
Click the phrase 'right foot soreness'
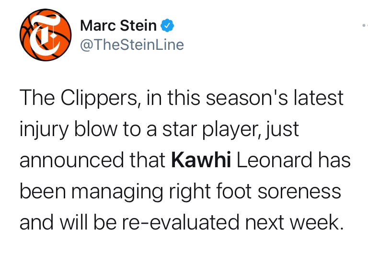click(x=255, y=192)
